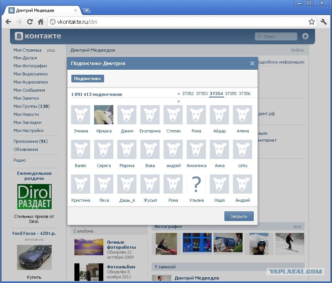Close the Дмитрий Медведев browser tab
The width and height of the screenshot is (332, 283).
(75, 10)
